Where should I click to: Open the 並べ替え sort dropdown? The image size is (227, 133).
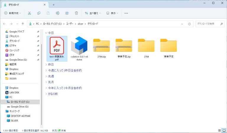(x=93, y=13)
